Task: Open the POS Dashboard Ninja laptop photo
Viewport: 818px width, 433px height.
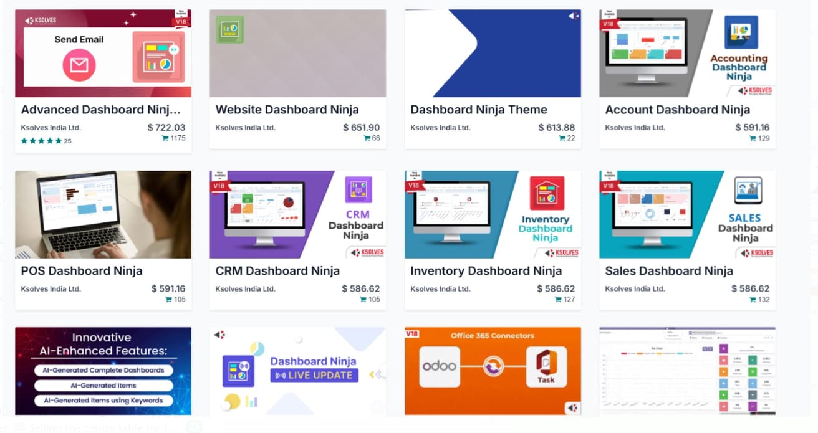Action: [103, 214]
